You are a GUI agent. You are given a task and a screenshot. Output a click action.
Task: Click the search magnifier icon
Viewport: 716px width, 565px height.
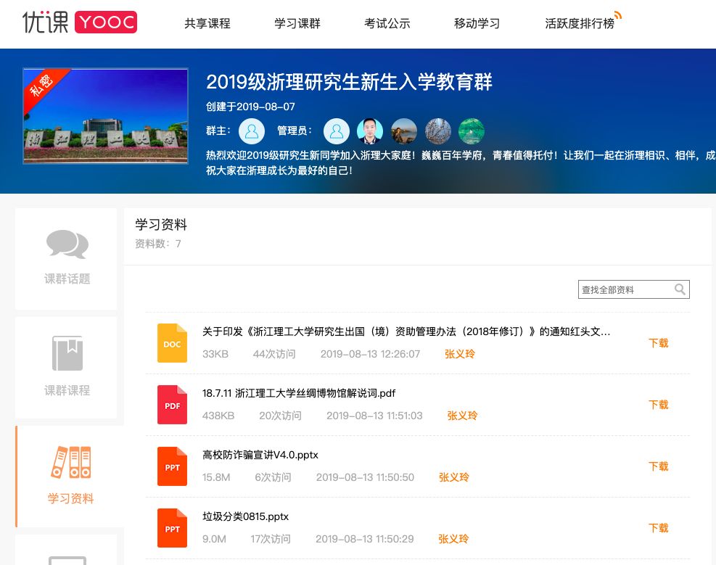(x=680, y=289)
